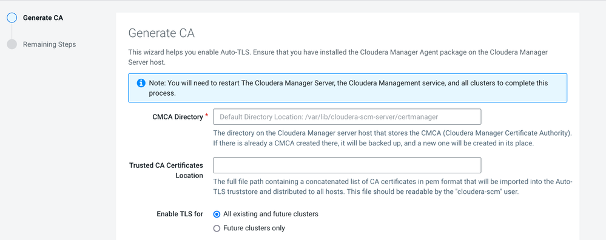The height and width of the screenshot is (240, 606).
Task: Click the Trusted CA Certificates Location label
Action: tap(166, 170)
